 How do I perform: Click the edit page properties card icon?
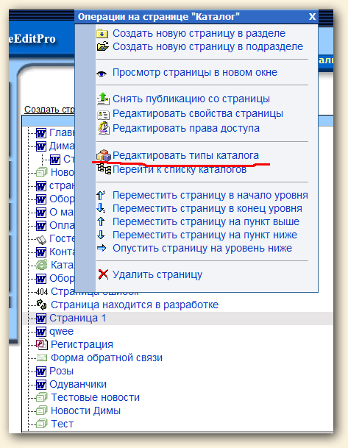pos(103,115)
